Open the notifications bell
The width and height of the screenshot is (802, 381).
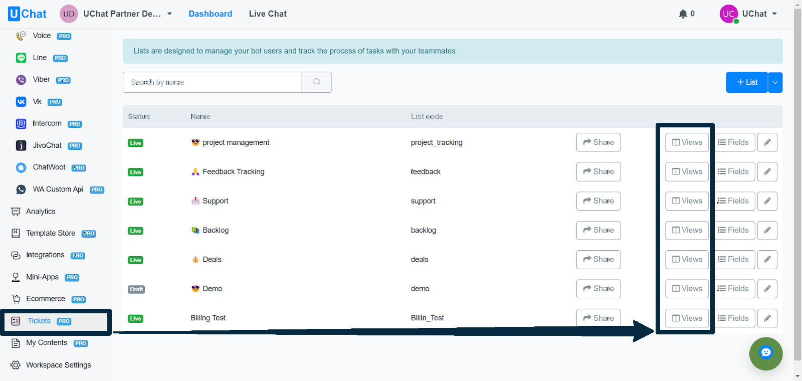[683, 14]
